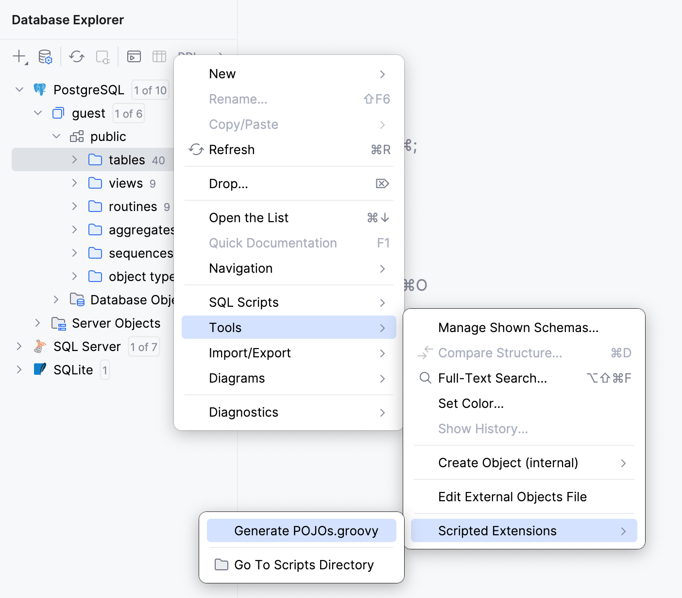Click Go To Scripts Directory
682x598 pixels.
[x=304, y=564]
